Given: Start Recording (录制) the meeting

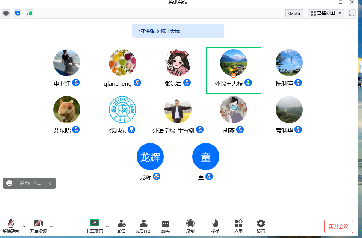Looking at the screenshot, I should tap(190, 226).
